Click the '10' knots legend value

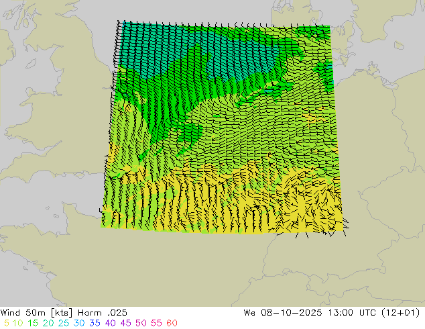[17, 323]
